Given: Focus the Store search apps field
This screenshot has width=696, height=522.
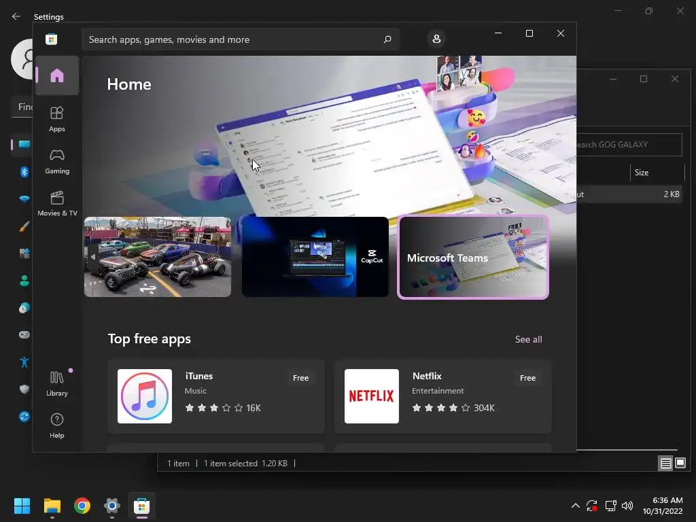Looking at the screenshot, I should 240,39.
